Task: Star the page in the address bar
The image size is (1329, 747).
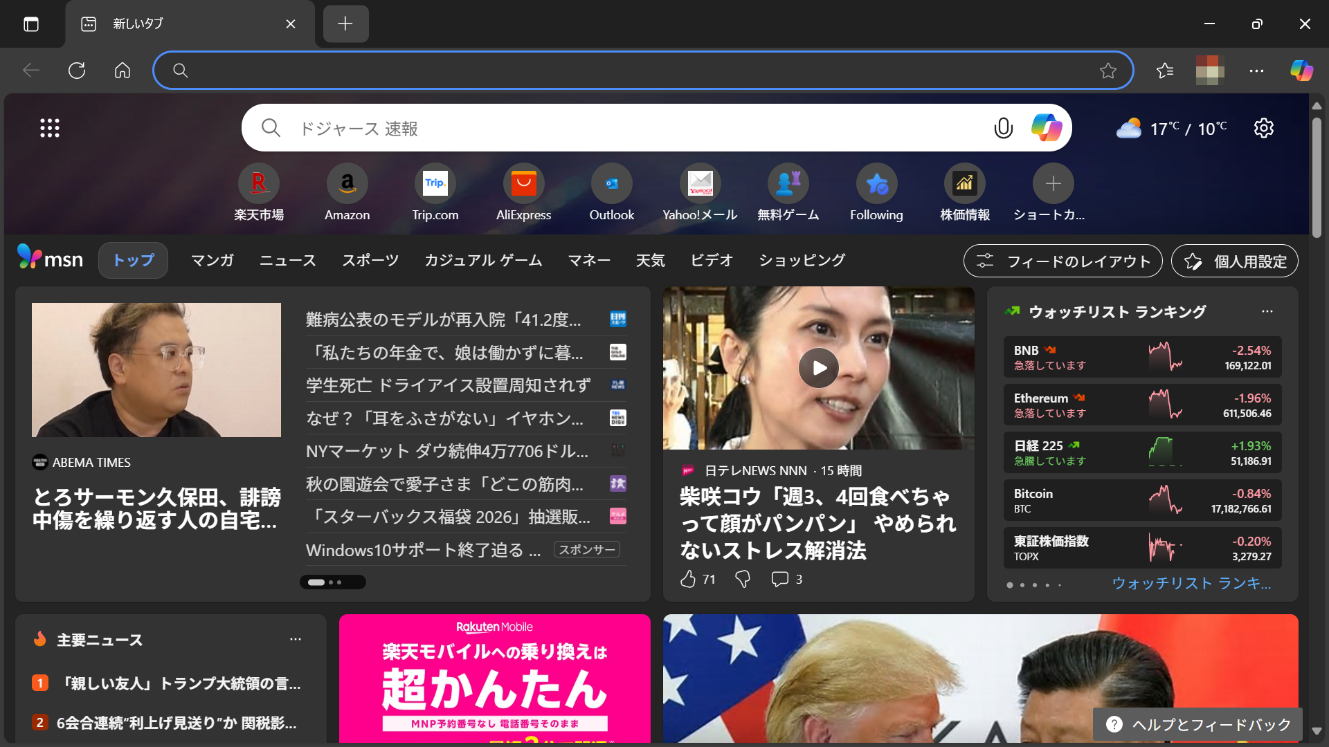Action: pyautogui.click(x=1108, y=71)
